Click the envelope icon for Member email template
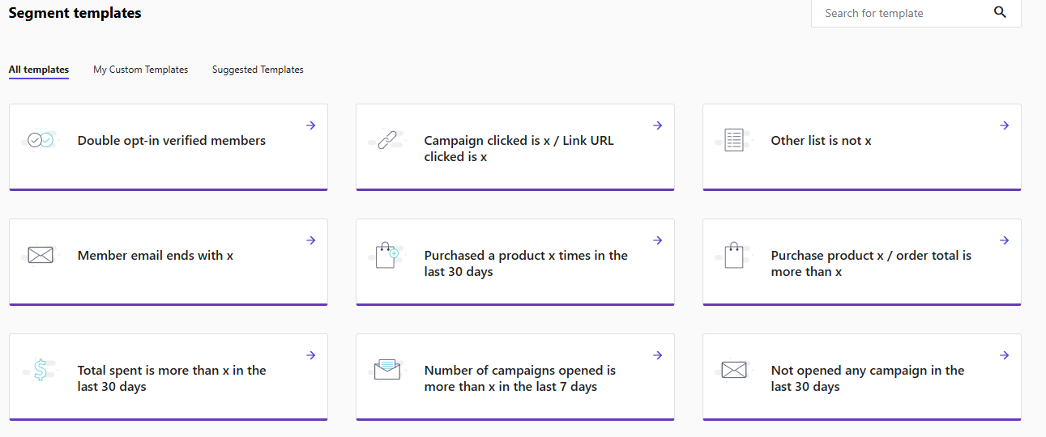 (41, 255)
